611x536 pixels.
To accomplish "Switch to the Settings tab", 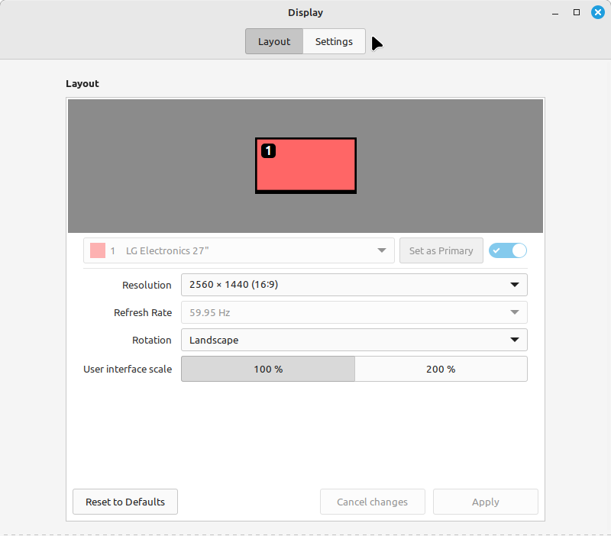I will [x=334, y=41].
